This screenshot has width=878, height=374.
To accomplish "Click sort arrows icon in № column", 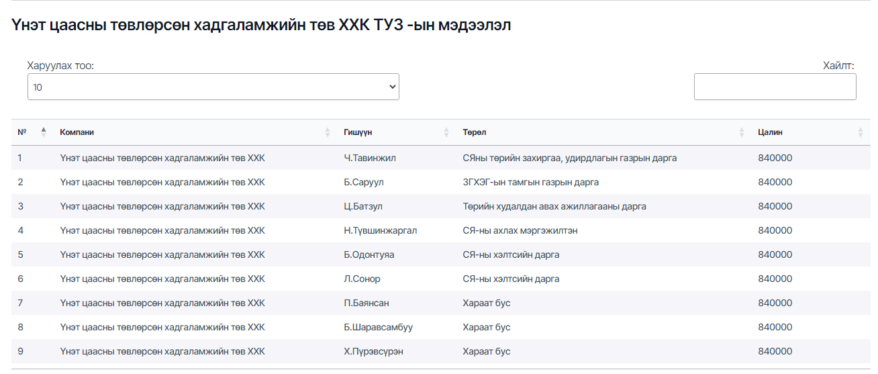I will (44, 132).
